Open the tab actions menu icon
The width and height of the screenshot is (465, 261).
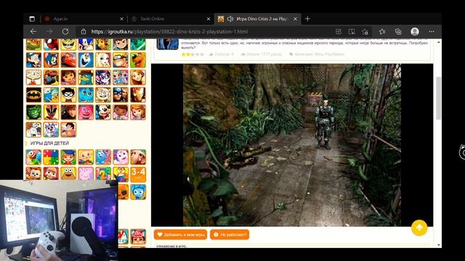point(32,19)
